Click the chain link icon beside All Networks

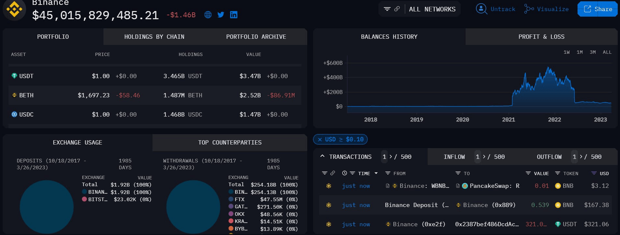(397, 9)
